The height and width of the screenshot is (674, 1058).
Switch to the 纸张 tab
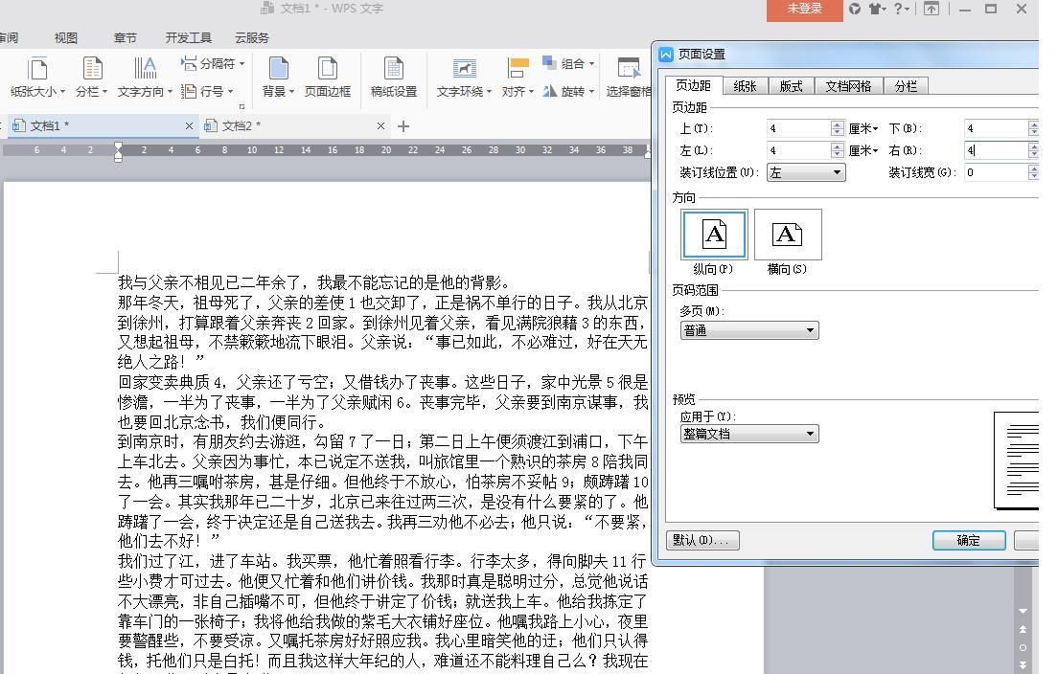coord(745,85)
